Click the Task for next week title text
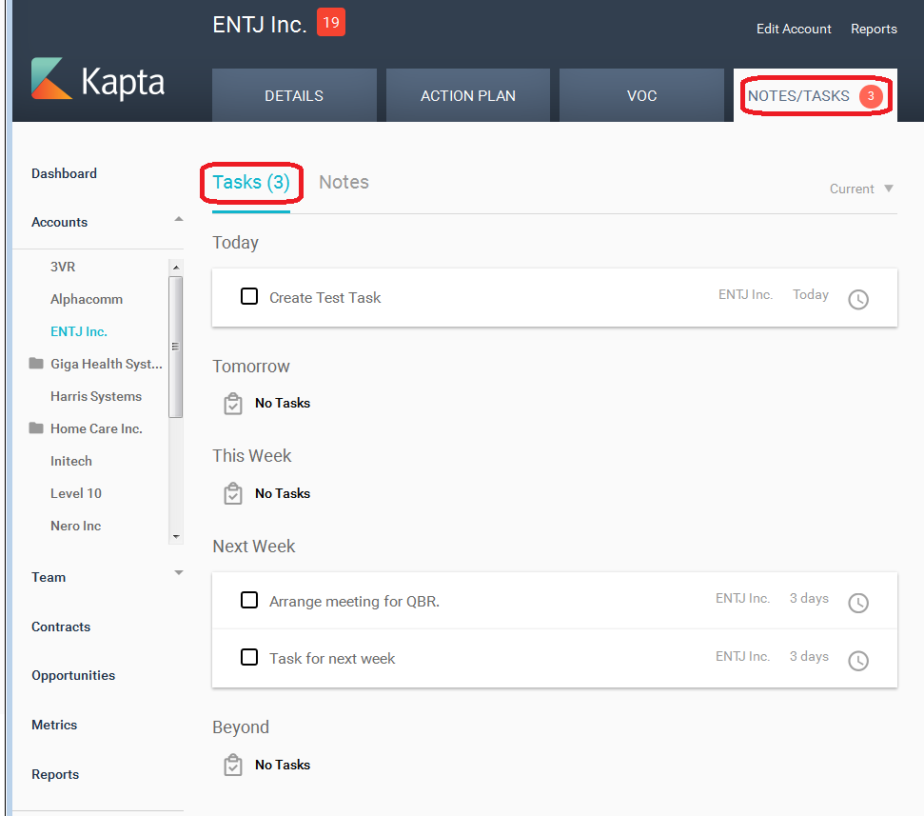924x816 pixels. pyautogui.click(x=332, y=659)
